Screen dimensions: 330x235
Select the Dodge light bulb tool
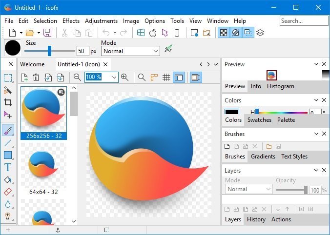coord(8,216)
